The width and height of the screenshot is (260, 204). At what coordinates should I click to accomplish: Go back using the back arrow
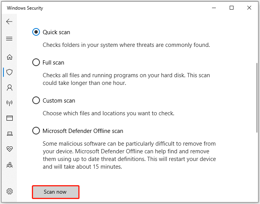point(9,22)
